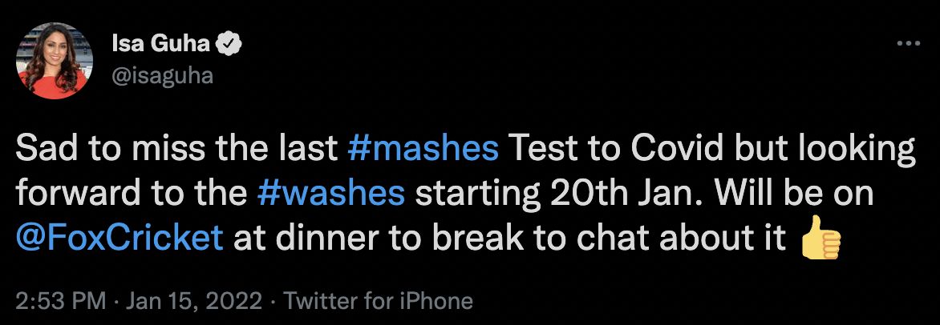940x325 pixels.
Task: Click the thumbs up emoji
Action: click(x=820, y=239)
